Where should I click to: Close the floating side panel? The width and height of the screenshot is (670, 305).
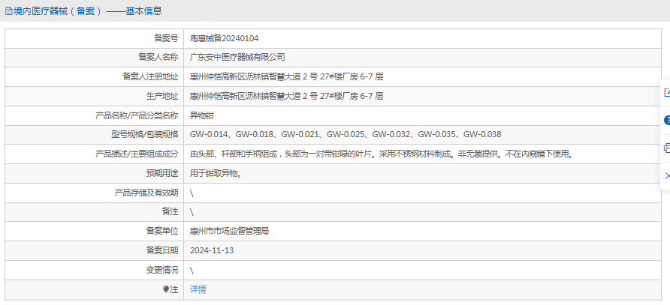667,176
